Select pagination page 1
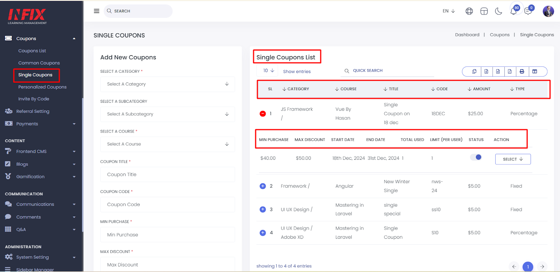560x272 pixels. tap(528, 266)
